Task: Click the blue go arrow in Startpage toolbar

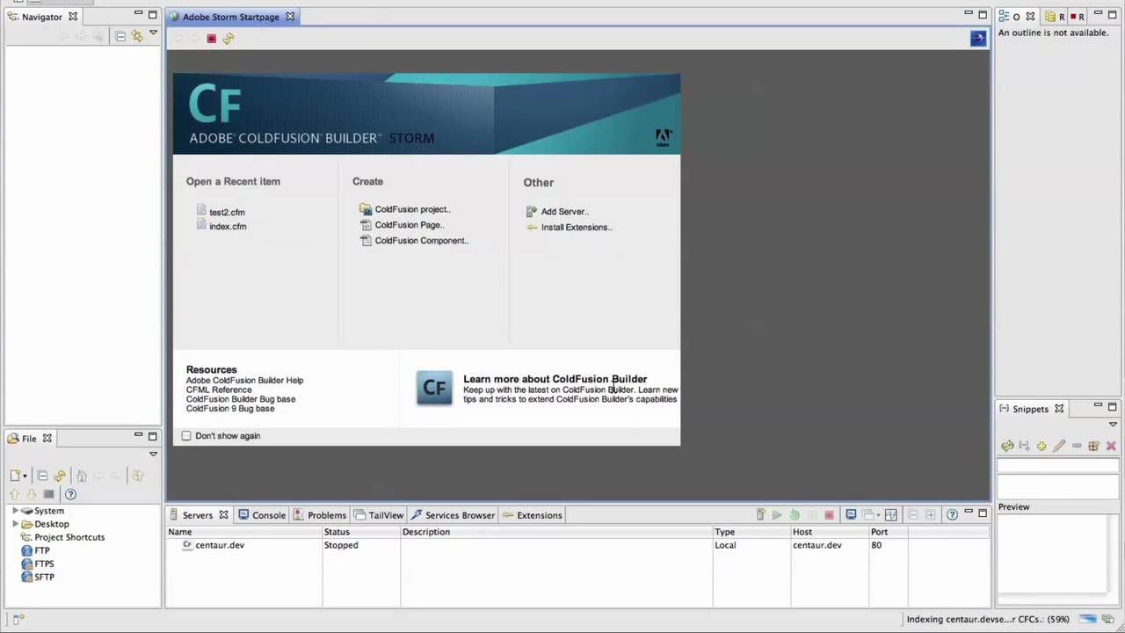Action: (x=978, y=38)
